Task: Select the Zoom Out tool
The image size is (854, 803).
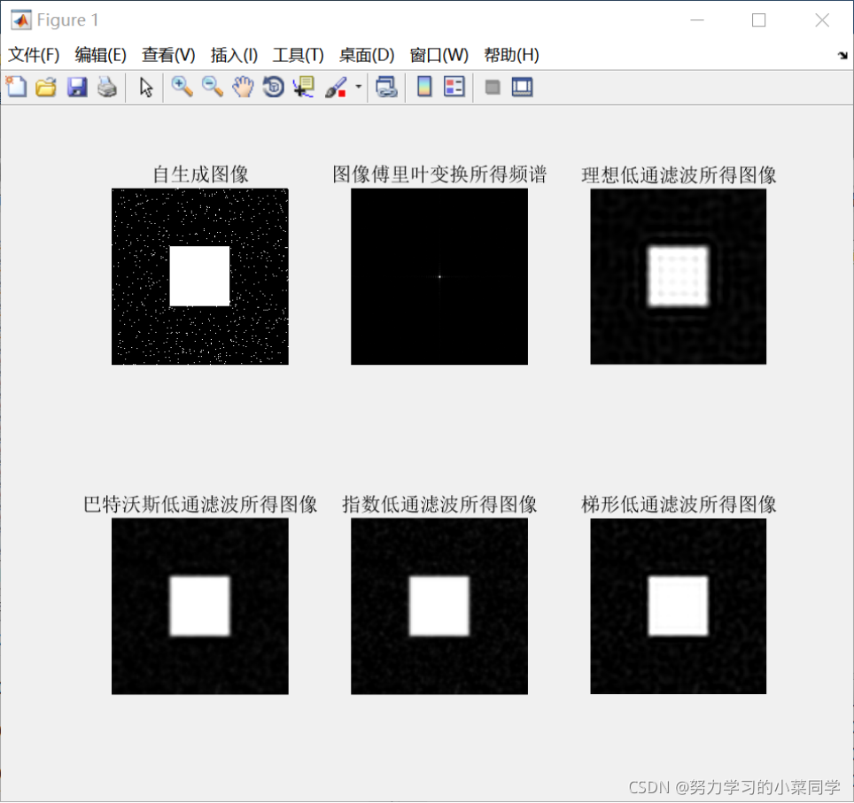Action: pyautogui.click(x=213, y=87)
